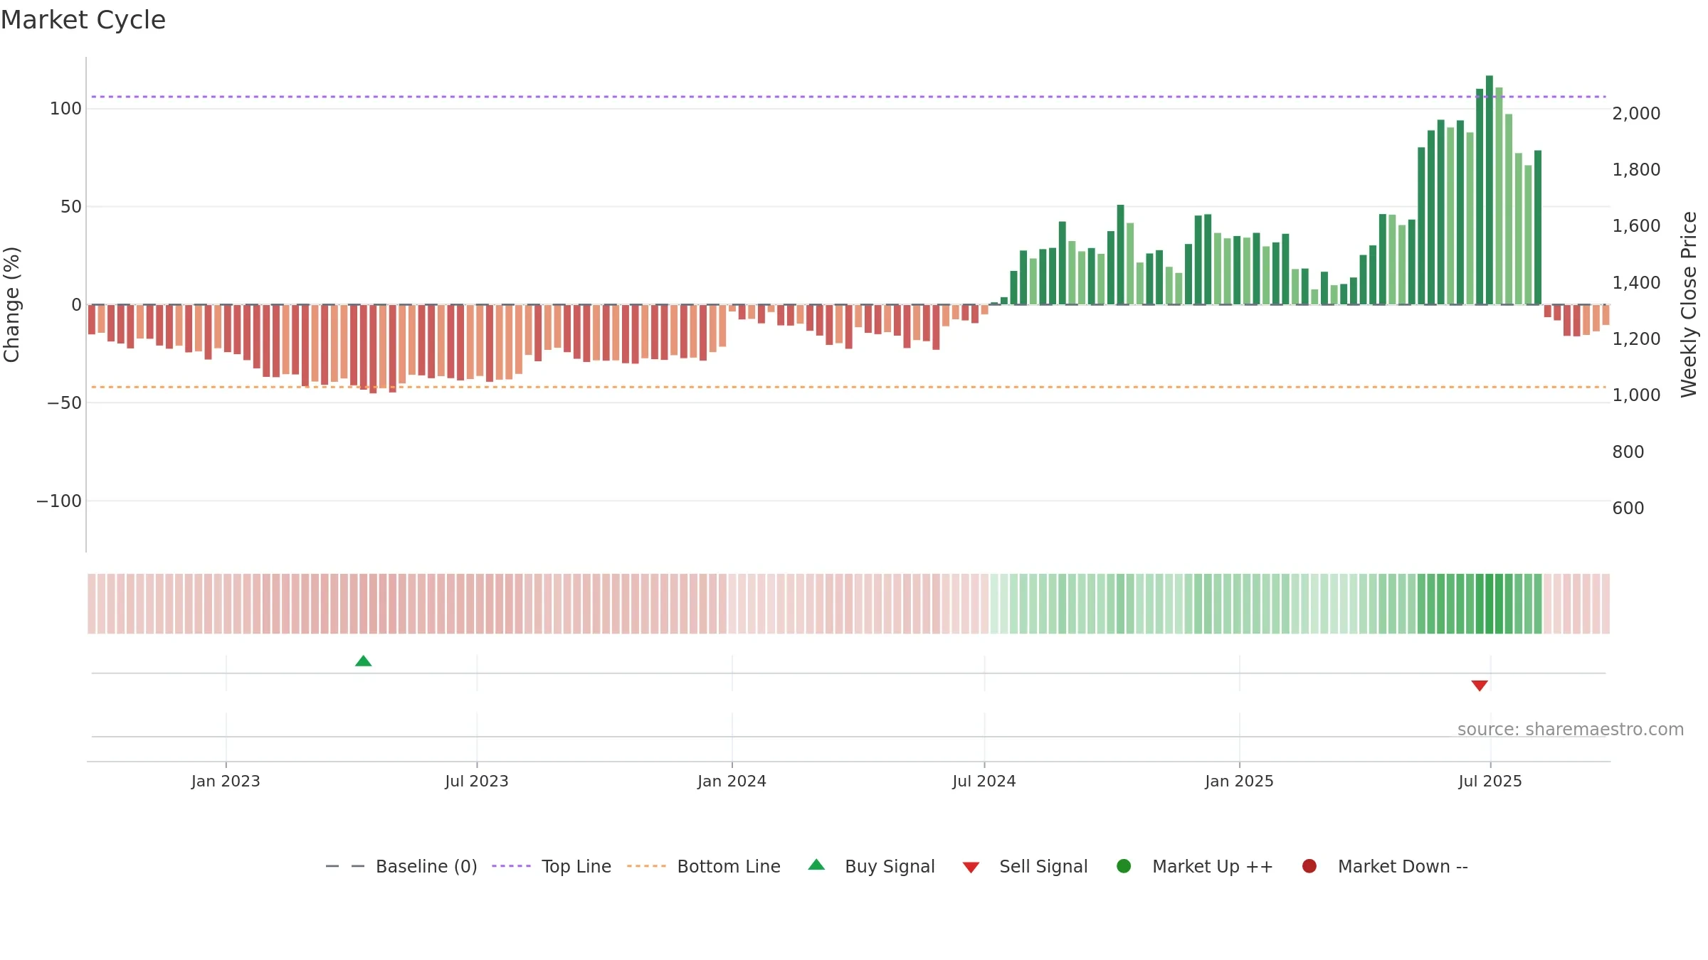Click the 2,000 price axis label
Screen dimensions: 1708x960
pos(1636,113)
